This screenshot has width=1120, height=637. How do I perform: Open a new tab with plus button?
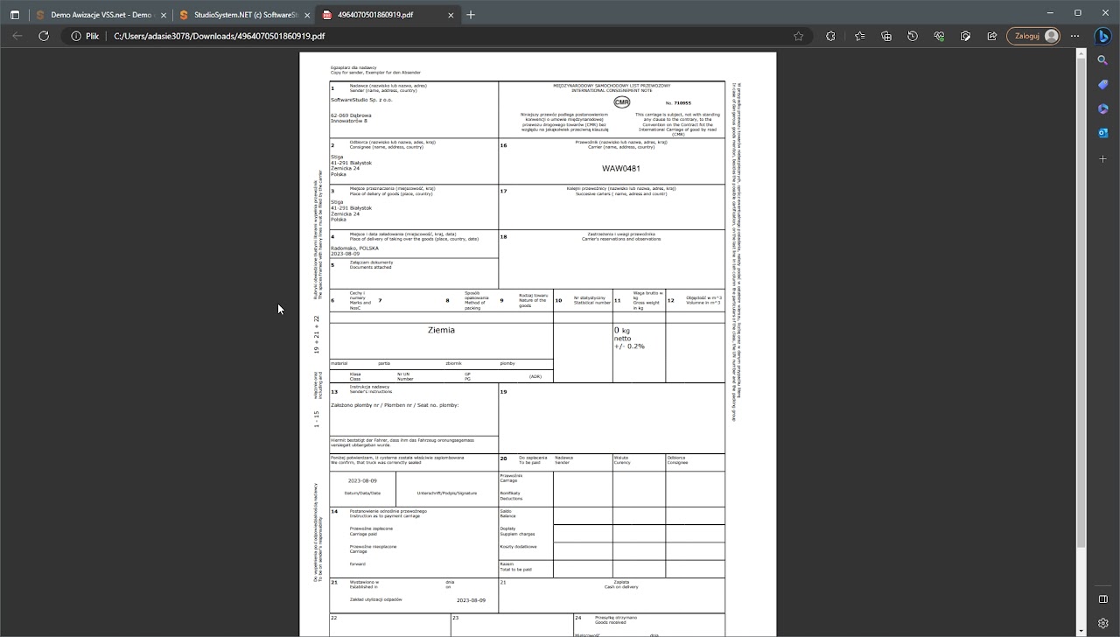(471, 15)
